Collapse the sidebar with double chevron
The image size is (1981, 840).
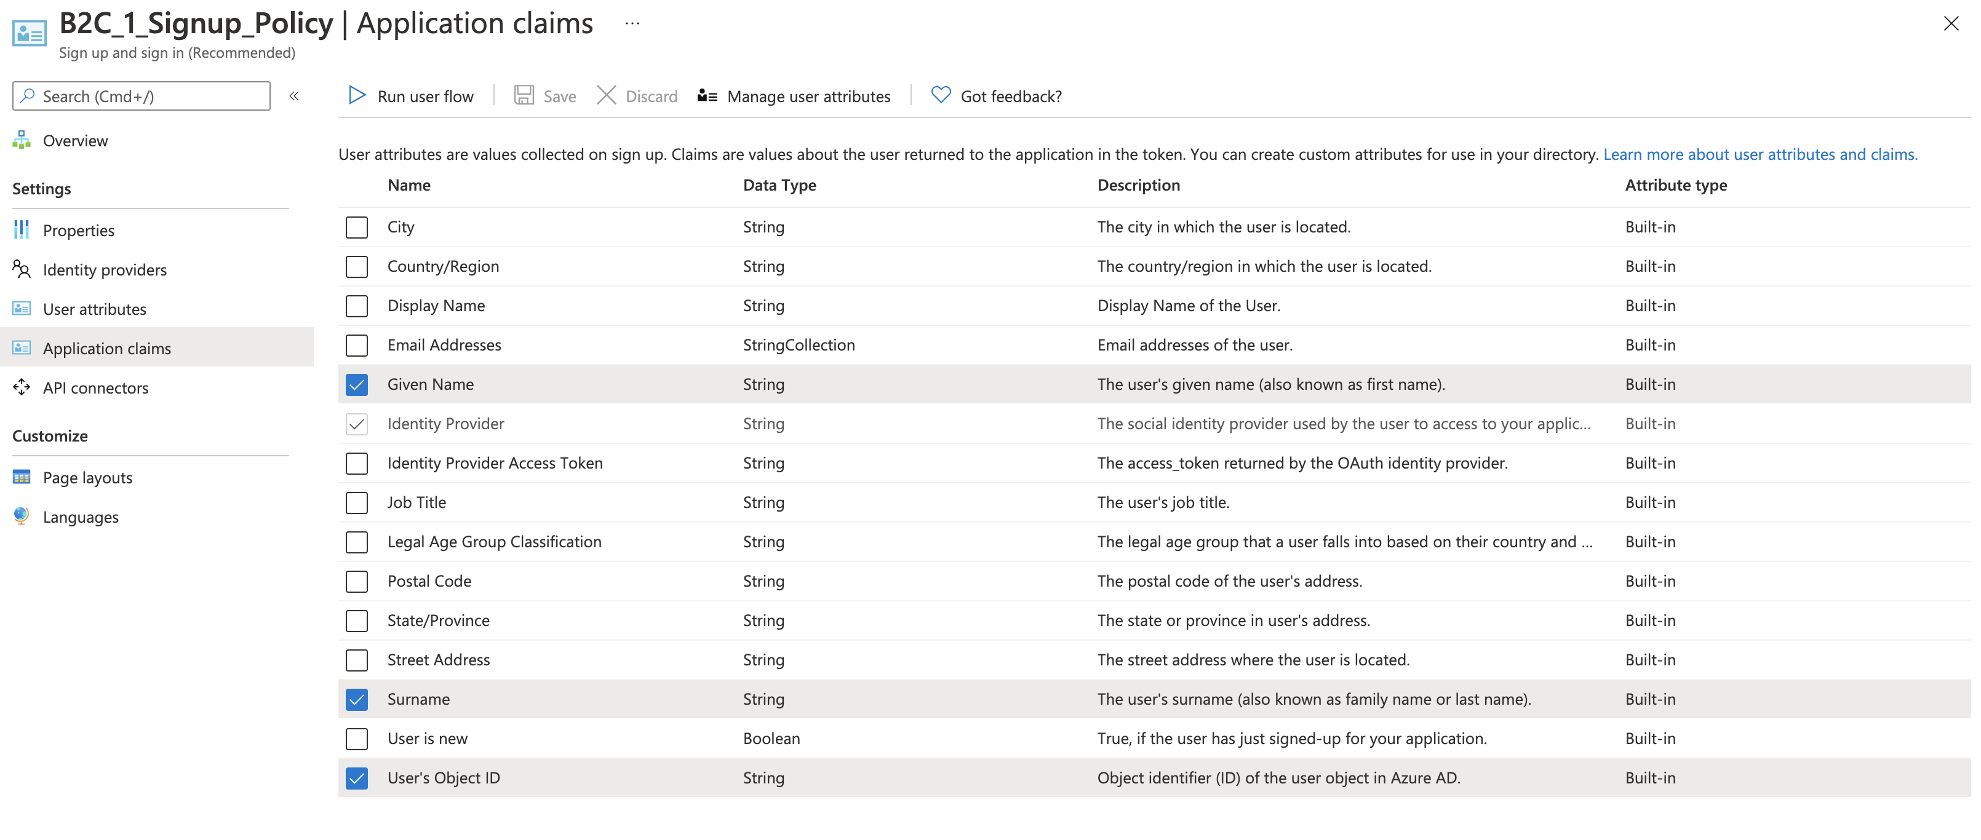(x=294, y=96)
